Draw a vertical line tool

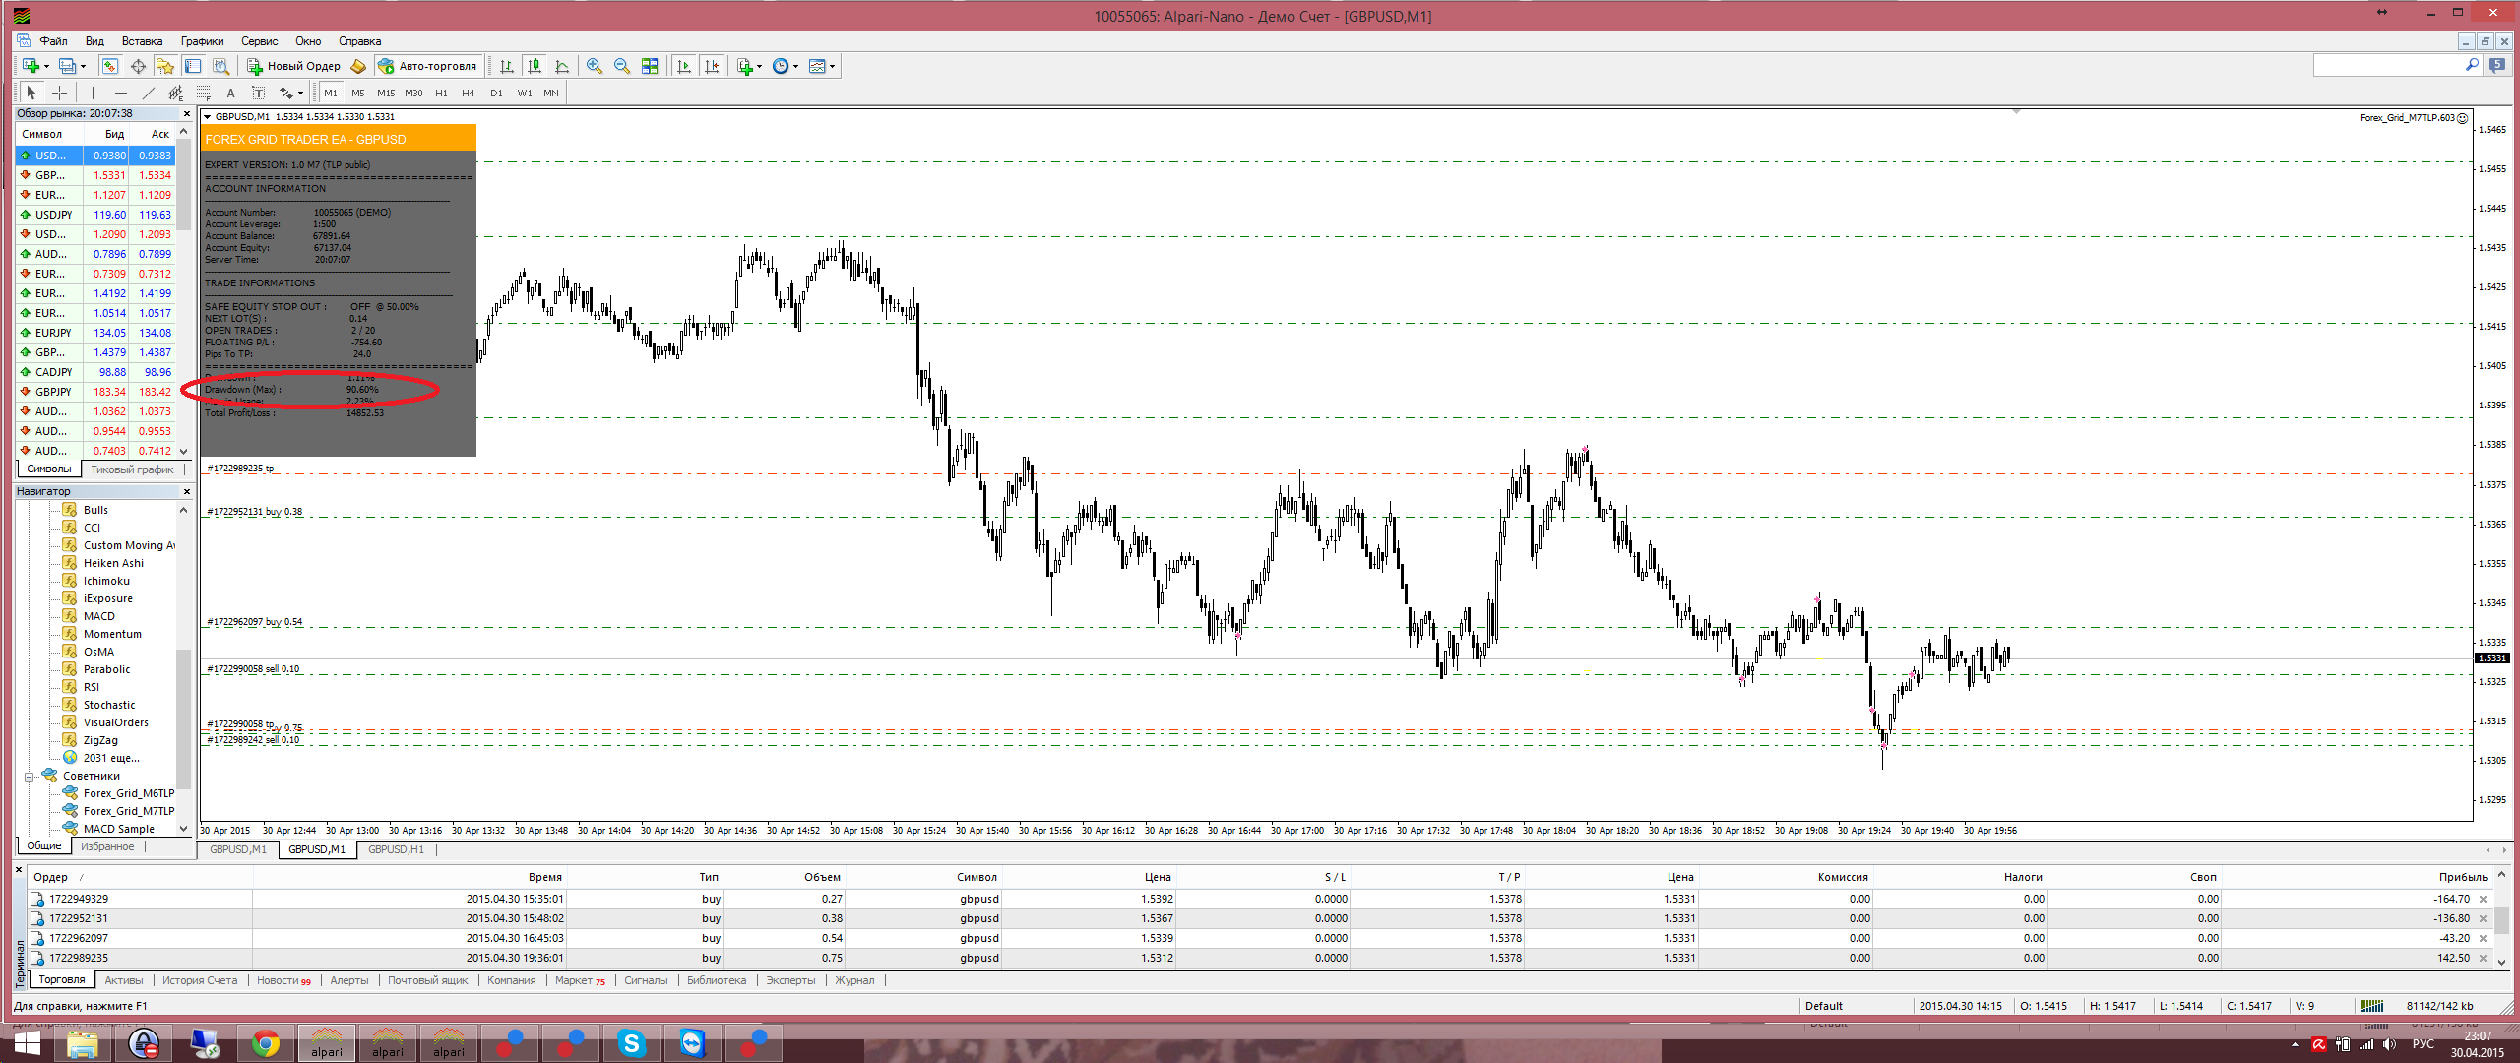coord(94,93)
